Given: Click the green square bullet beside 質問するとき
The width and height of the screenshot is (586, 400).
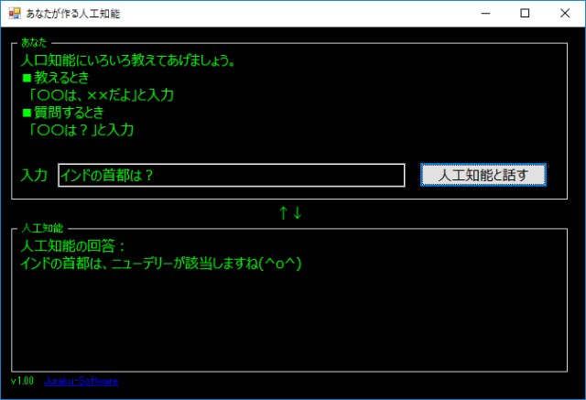Looking at the screenshot, I should coord(27,114).
